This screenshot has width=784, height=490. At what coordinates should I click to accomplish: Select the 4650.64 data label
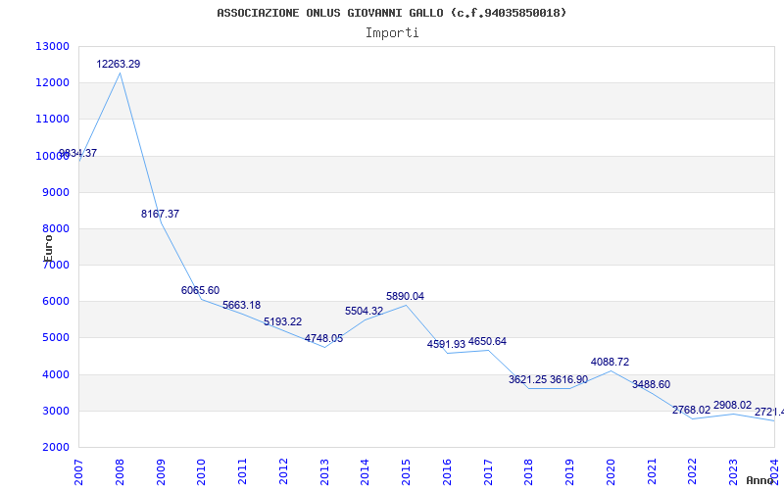pyautogui.click(x=487, y=341)
